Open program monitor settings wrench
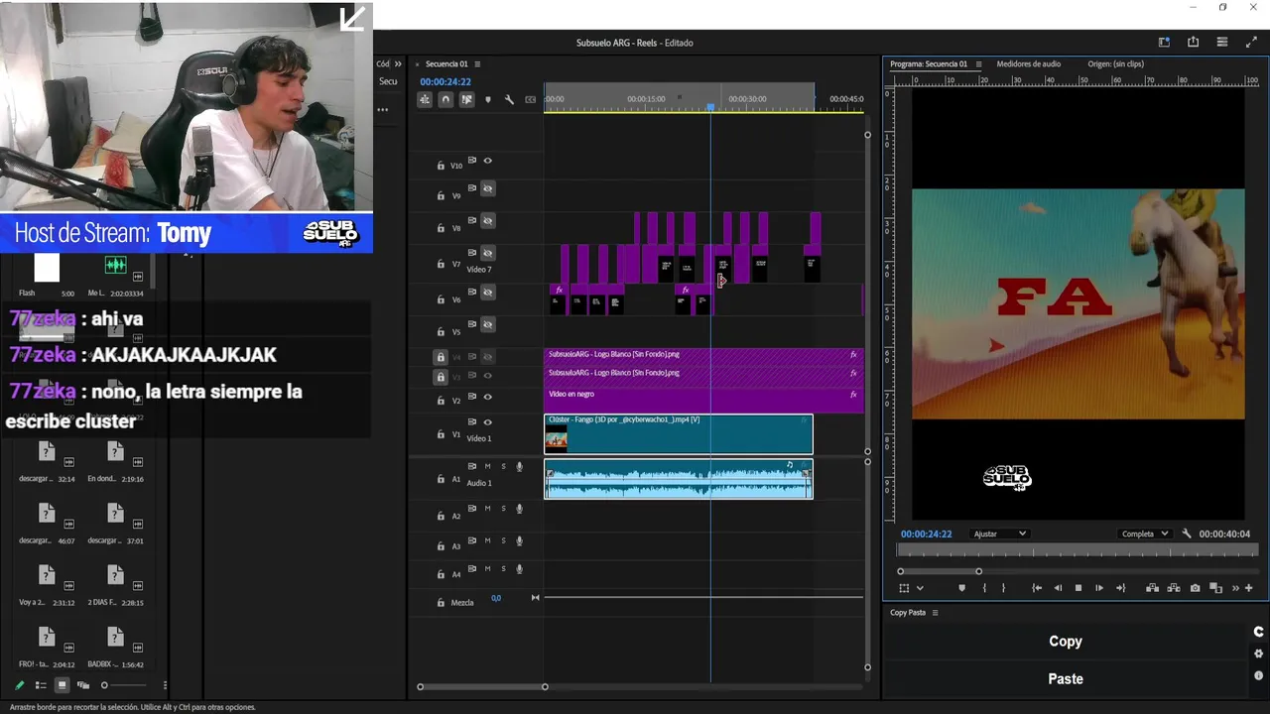 point(1186,534)
